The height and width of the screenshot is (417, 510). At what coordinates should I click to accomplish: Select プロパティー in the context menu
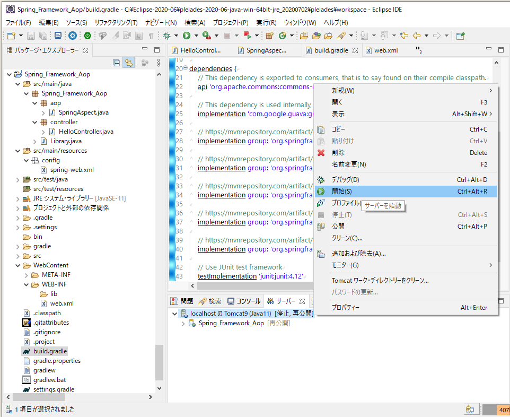[406, 308]
